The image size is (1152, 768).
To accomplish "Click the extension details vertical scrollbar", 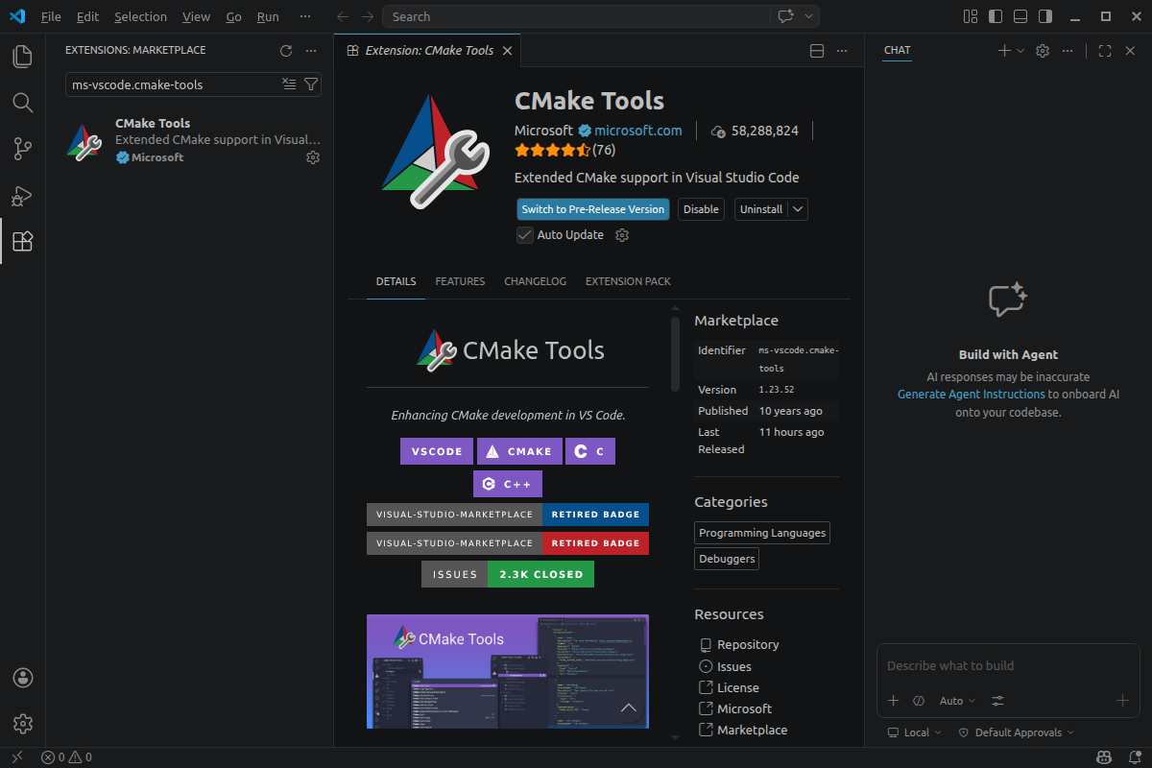I will [x=675, y=353].
